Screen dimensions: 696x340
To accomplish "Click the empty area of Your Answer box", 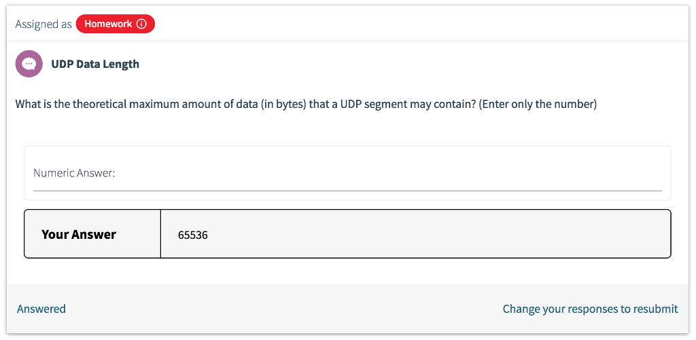I will (435, 234).
